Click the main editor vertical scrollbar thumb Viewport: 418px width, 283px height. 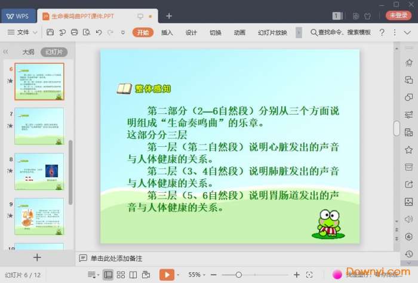tap(397, 128)
